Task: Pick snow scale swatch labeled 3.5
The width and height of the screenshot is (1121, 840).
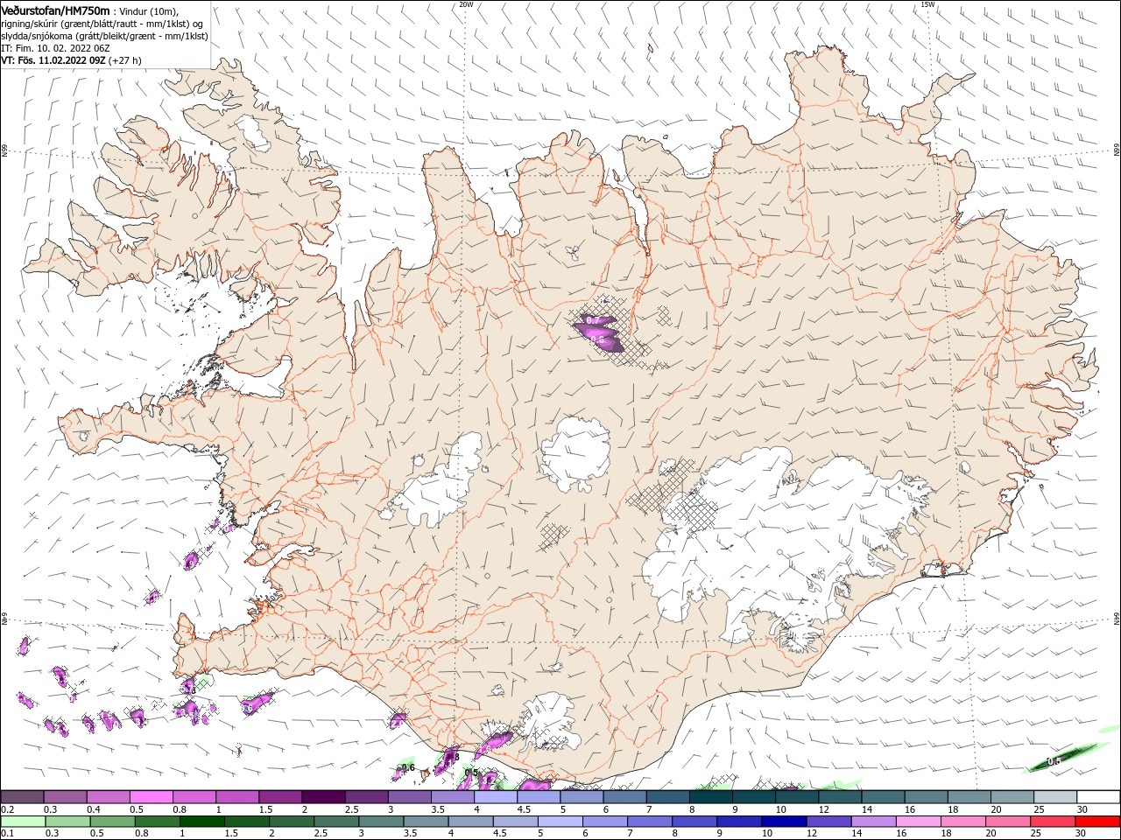Action: [x=452, y=797]
